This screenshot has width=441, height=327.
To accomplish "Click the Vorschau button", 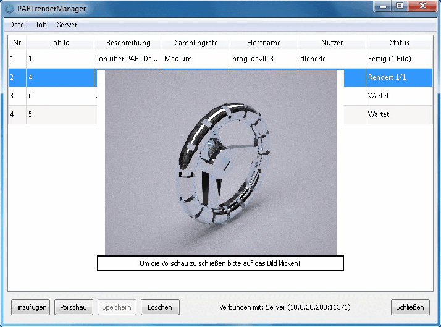I will [73, 307].
